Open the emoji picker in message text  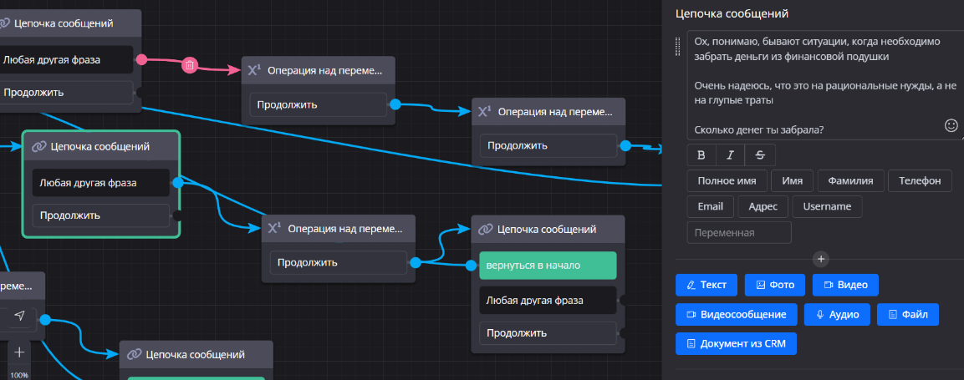tap(951, 125)
